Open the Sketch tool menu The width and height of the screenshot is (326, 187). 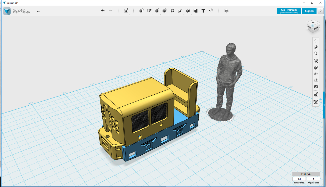coord(149,11)
